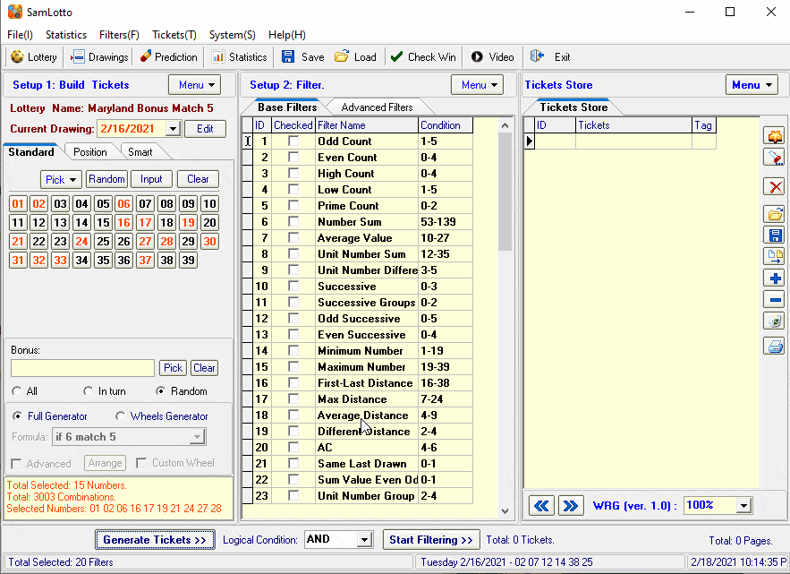Image resolution: width=790 pixels, height=574 pixels.
Task: Click the Bonus input field
Action: 82,368
